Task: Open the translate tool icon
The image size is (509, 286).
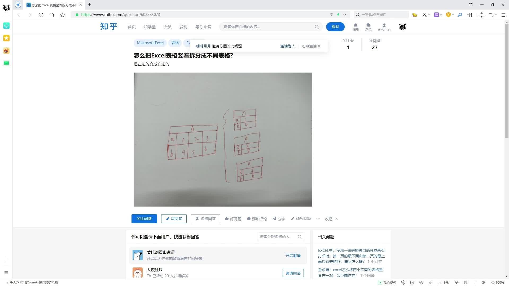Action: (437, 15)
